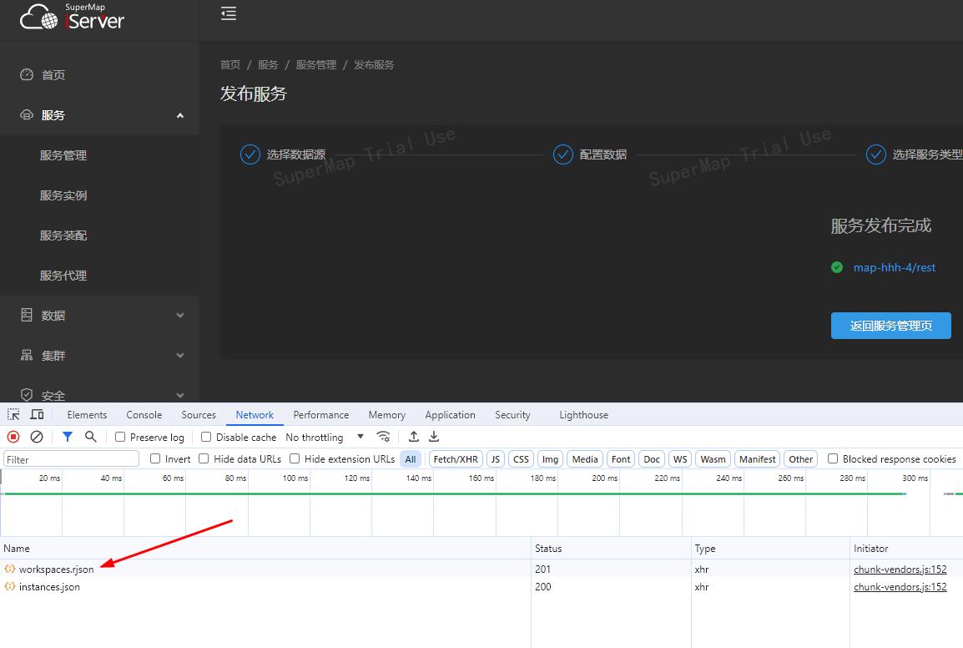Click JSON icon beside workspaces.rjson

(x=10, y=569)
